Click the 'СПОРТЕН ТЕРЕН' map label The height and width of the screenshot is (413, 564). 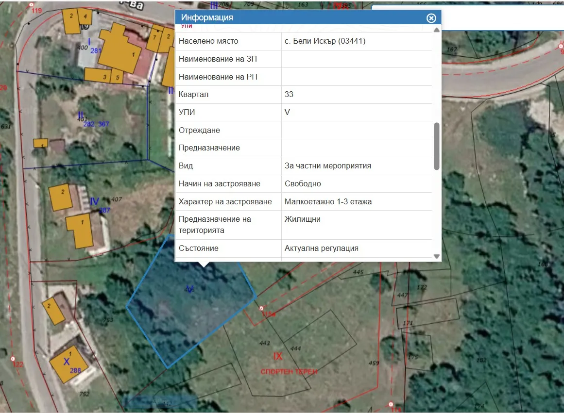[289, 372]
